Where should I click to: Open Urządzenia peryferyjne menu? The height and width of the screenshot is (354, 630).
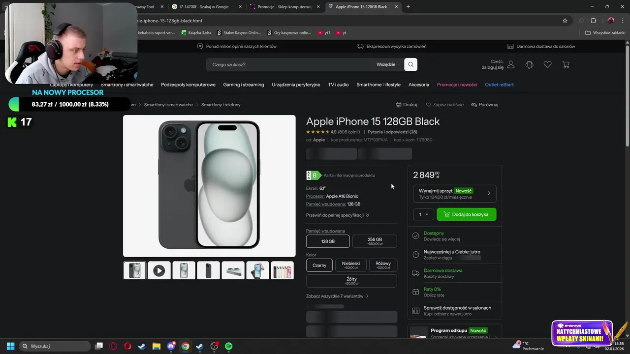tap(296, 85)
